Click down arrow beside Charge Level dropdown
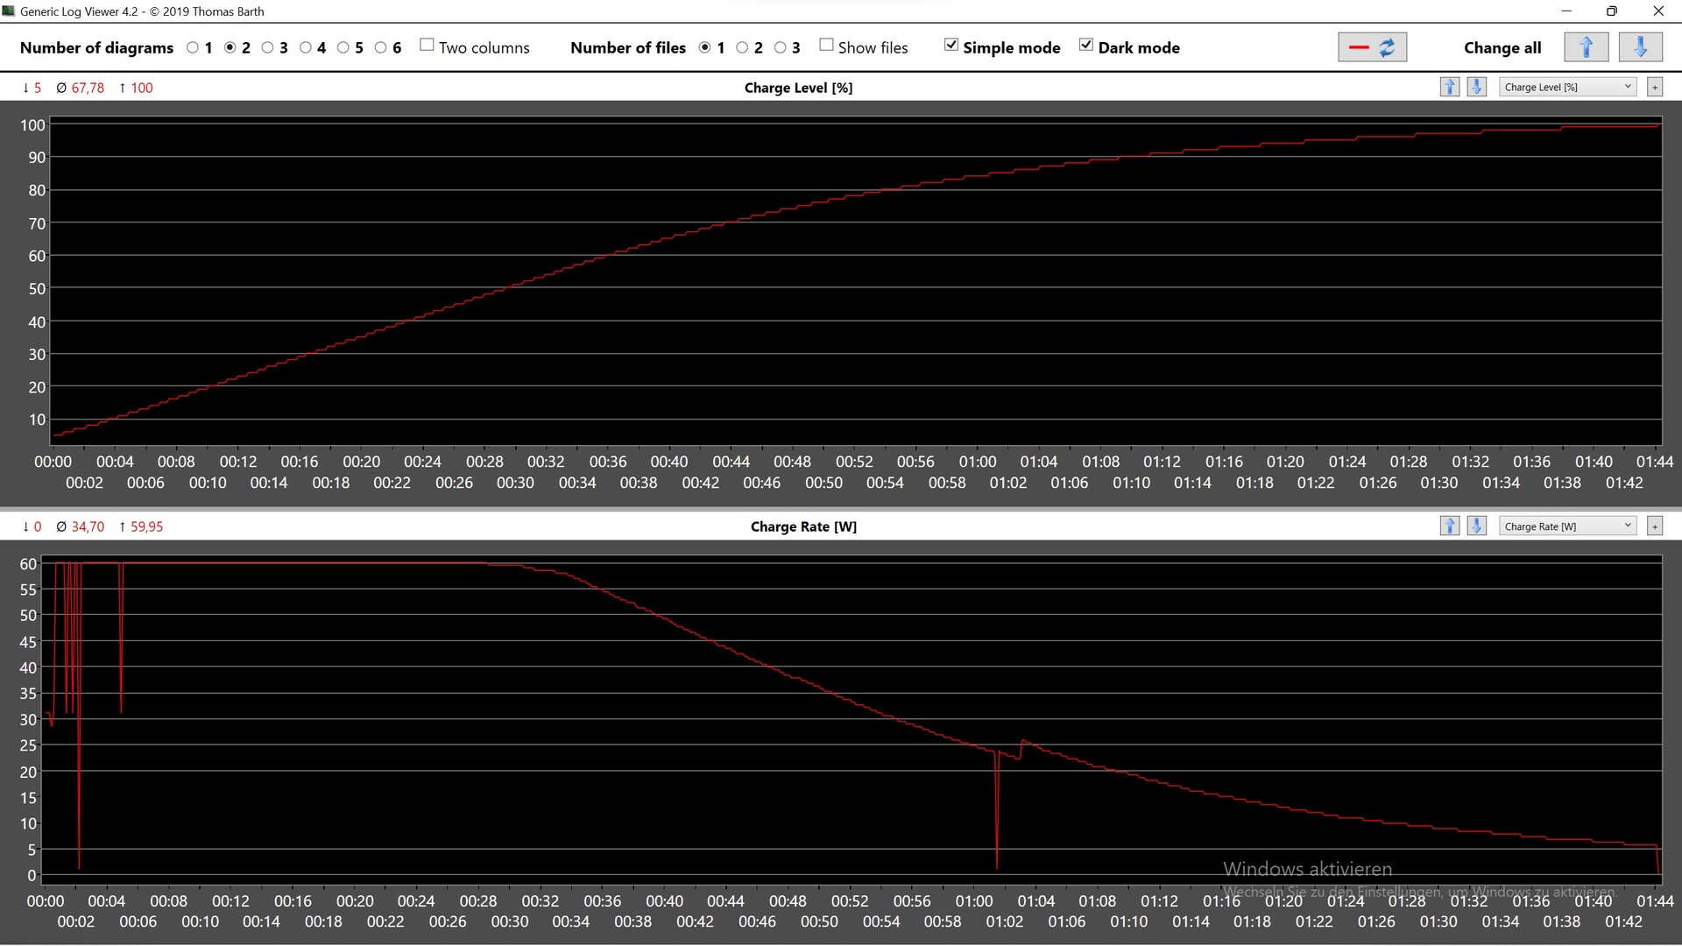Image resolution: width=1682 pixels, height=946 pixels. coord(1477,87)
